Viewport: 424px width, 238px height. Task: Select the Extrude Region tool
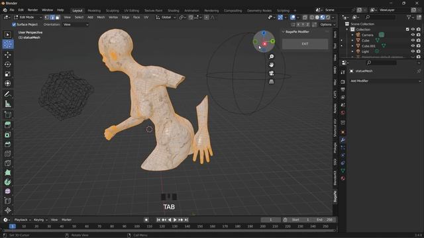[7, 125]
